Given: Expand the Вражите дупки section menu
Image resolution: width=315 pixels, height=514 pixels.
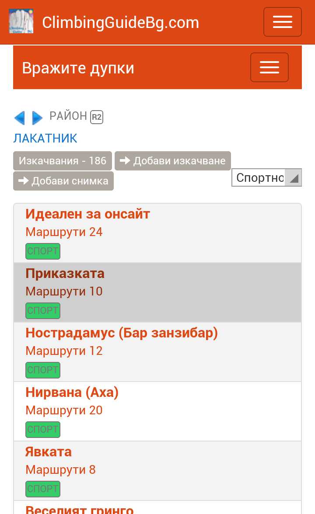Looking at the screenshot, I should click(269, 67).
